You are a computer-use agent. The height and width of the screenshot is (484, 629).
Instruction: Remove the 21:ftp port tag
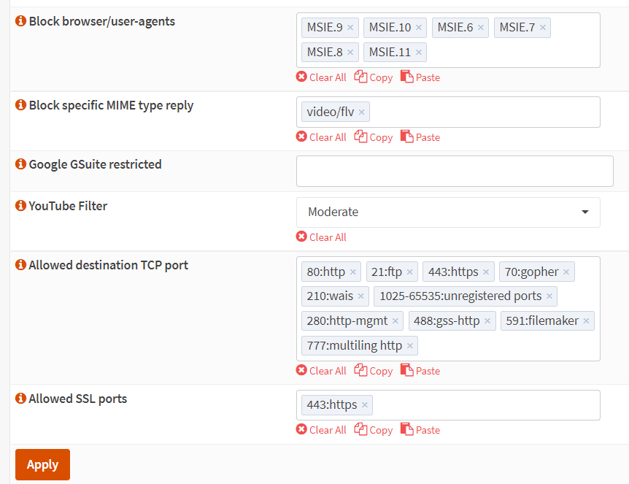(410, 272)
